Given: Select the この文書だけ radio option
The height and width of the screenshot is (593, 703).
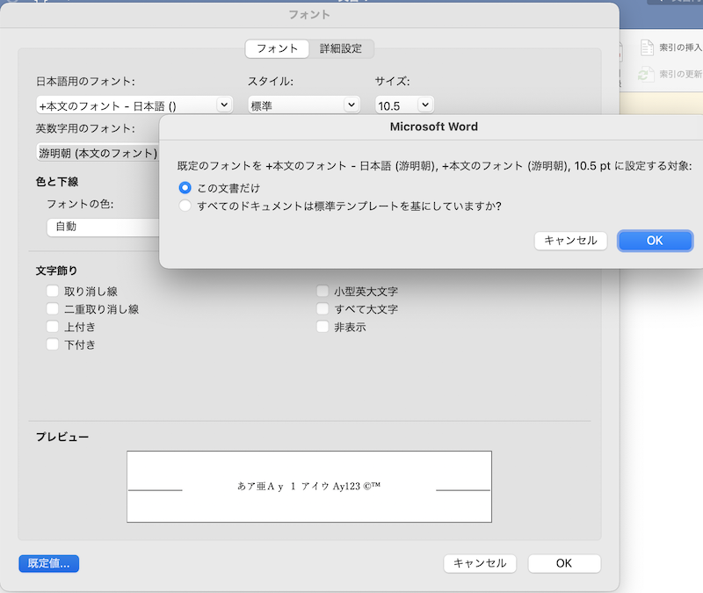Looking at the screenshot, I should coord(185,188).
